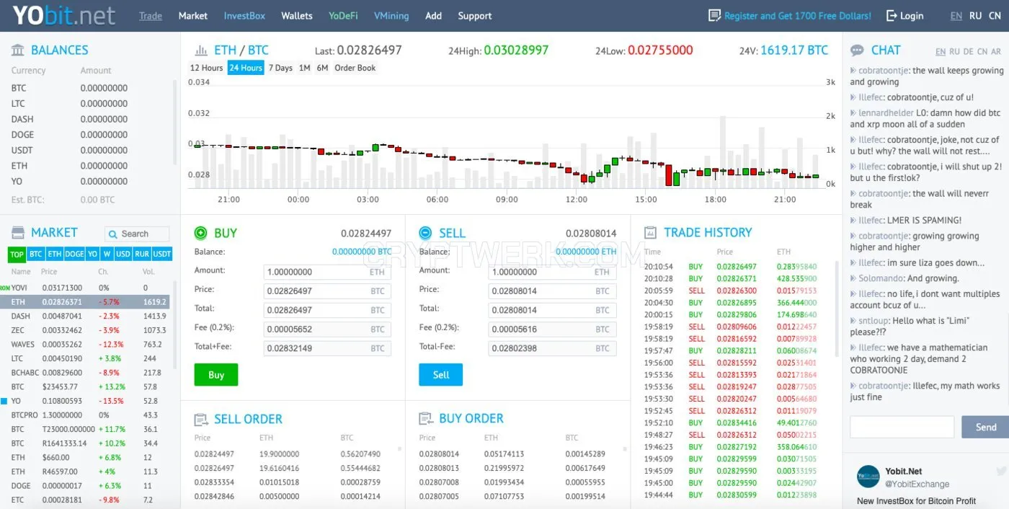
Task: Select the 24 Hours chart range
Action: point(246,68)
